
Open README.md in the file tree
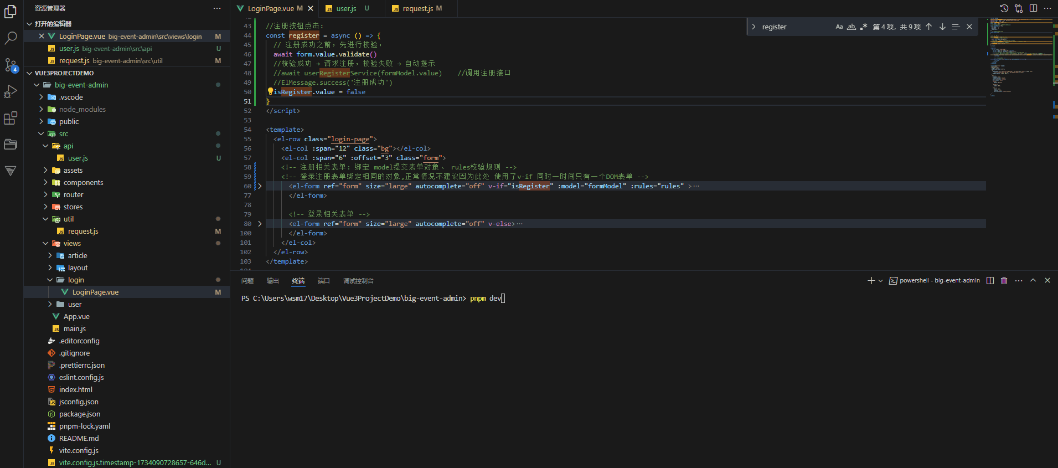point(79,438)
